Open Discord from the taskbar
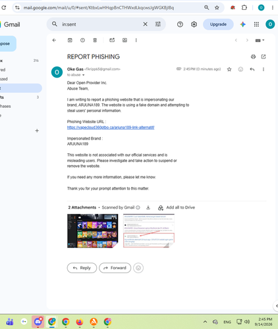Image resolution: width=278 pixels, height=329 pixels. (x=38, y=322)
